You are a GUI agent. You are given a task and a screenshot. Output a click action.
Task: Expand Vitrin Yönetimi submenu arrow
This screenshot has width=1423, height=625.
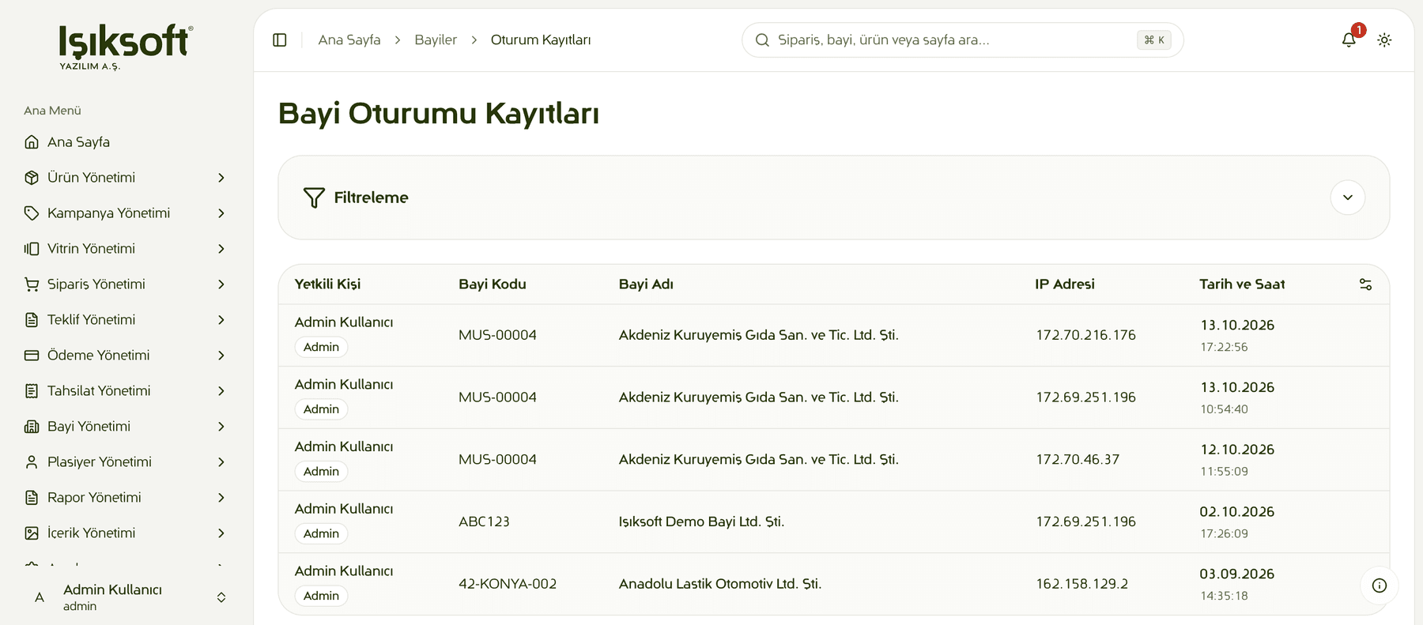(221, 249)
